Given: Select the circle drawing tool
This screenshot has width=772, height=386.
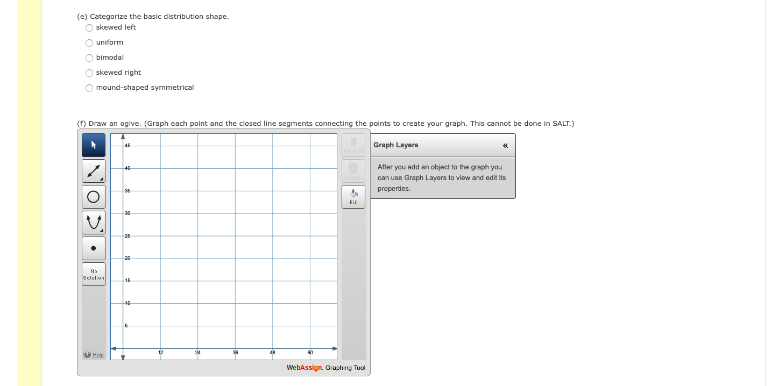Looking at the screenshot, I should click(93, 196).
